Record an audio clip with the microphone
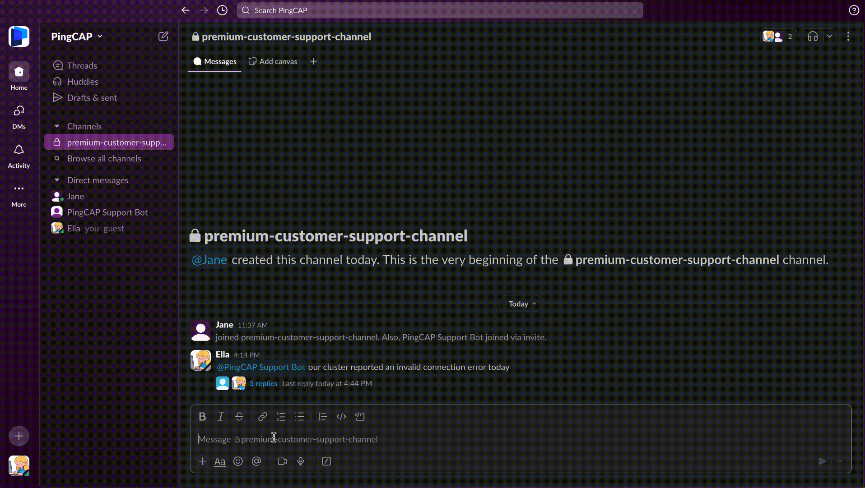The width and height of the screenshot is (865, 488). pos(301,461)
